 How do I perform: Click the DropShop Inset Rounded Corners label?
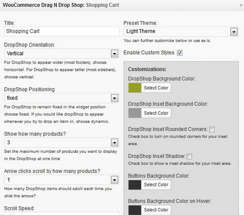point(168,129)
